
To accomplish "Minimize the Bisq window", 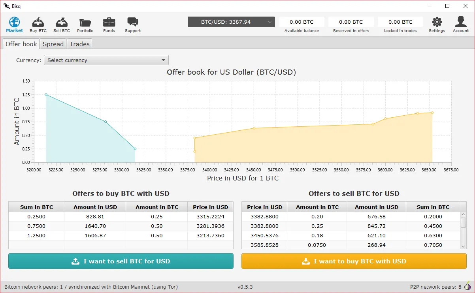I will pos(429,6).
